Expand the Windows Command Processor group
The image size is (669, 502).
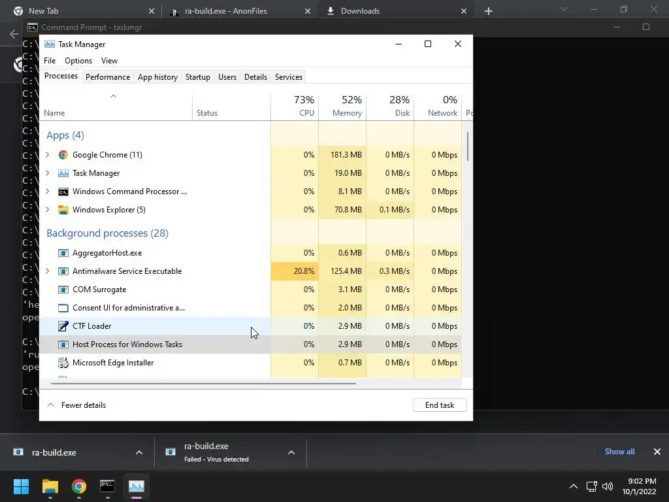[x=47, y=192]
